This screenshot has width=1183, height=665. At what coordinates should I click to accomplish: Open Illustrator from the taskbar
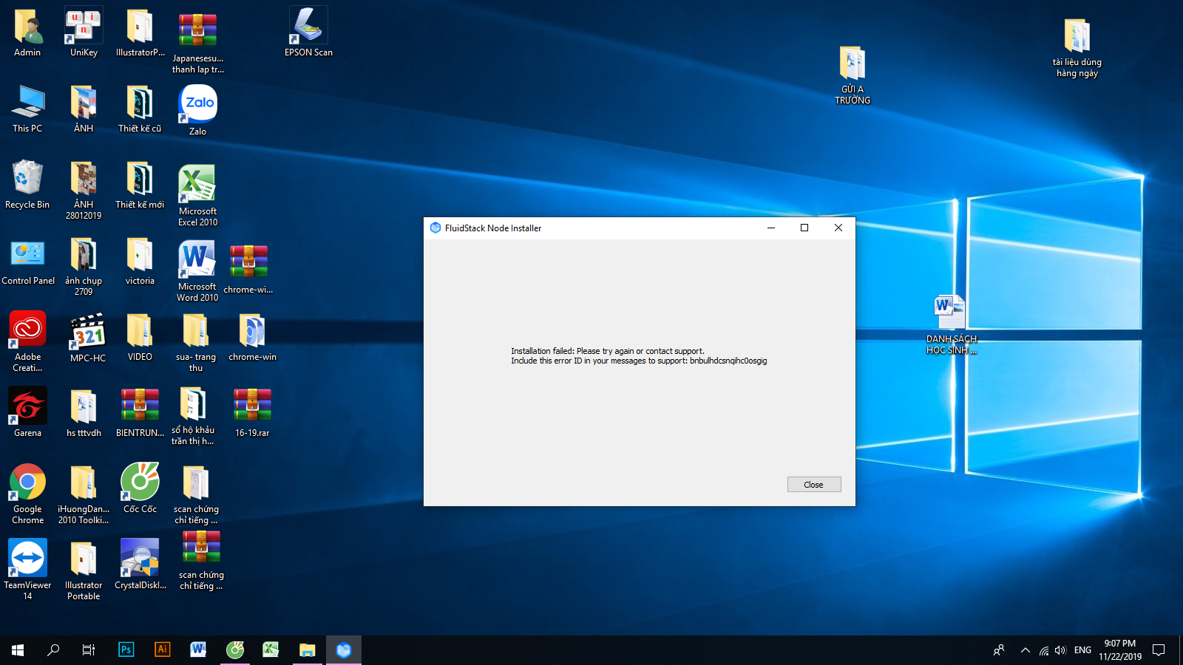pos(162,649)
